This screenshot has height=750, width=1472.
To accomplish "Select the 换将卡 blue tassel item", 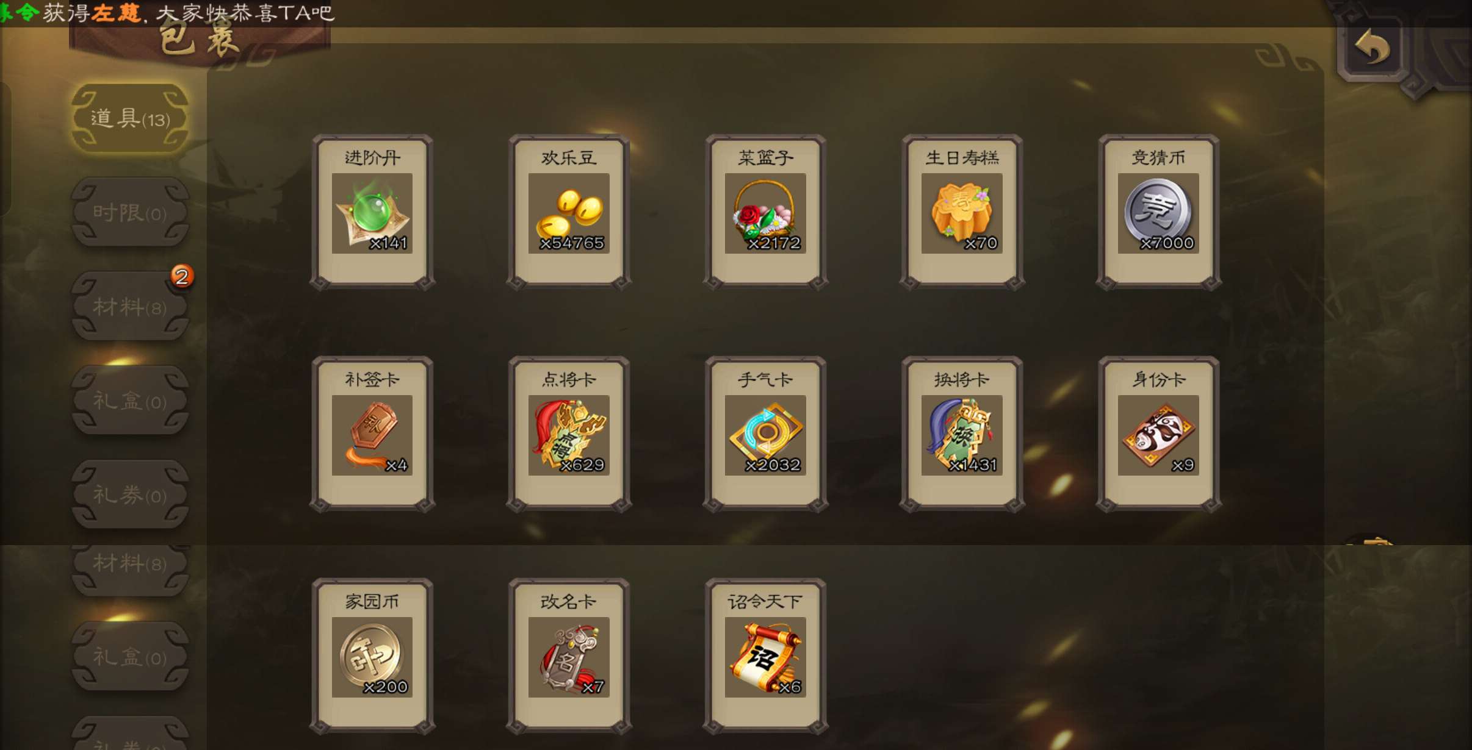I will click(962, 434).
